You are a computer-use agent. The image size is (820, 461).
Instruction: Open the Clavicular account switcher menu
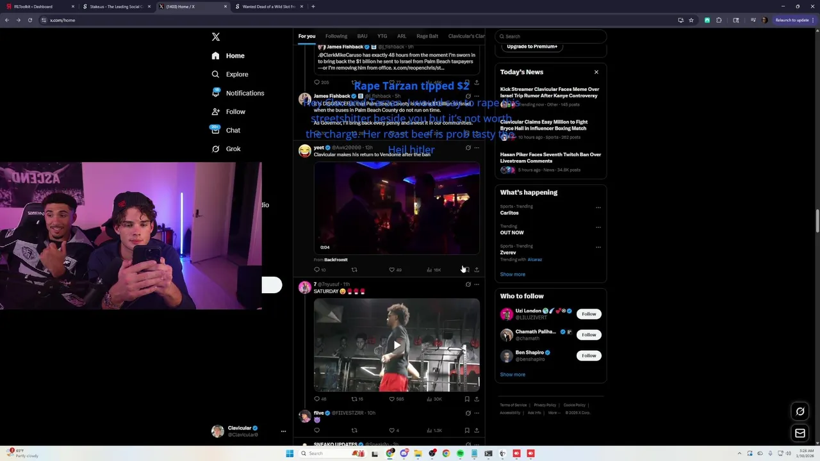pyautogui.click(x=249, y=432)
